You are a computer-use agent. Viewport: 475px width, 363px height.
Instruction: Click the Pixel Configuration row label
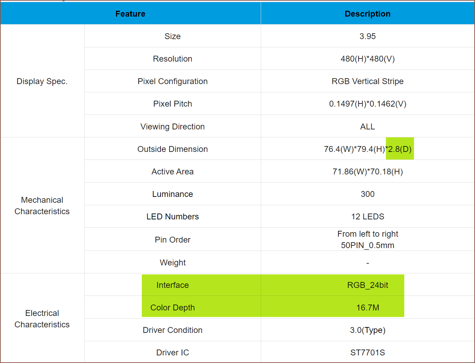pyautogui.click(x=173, y=81)
